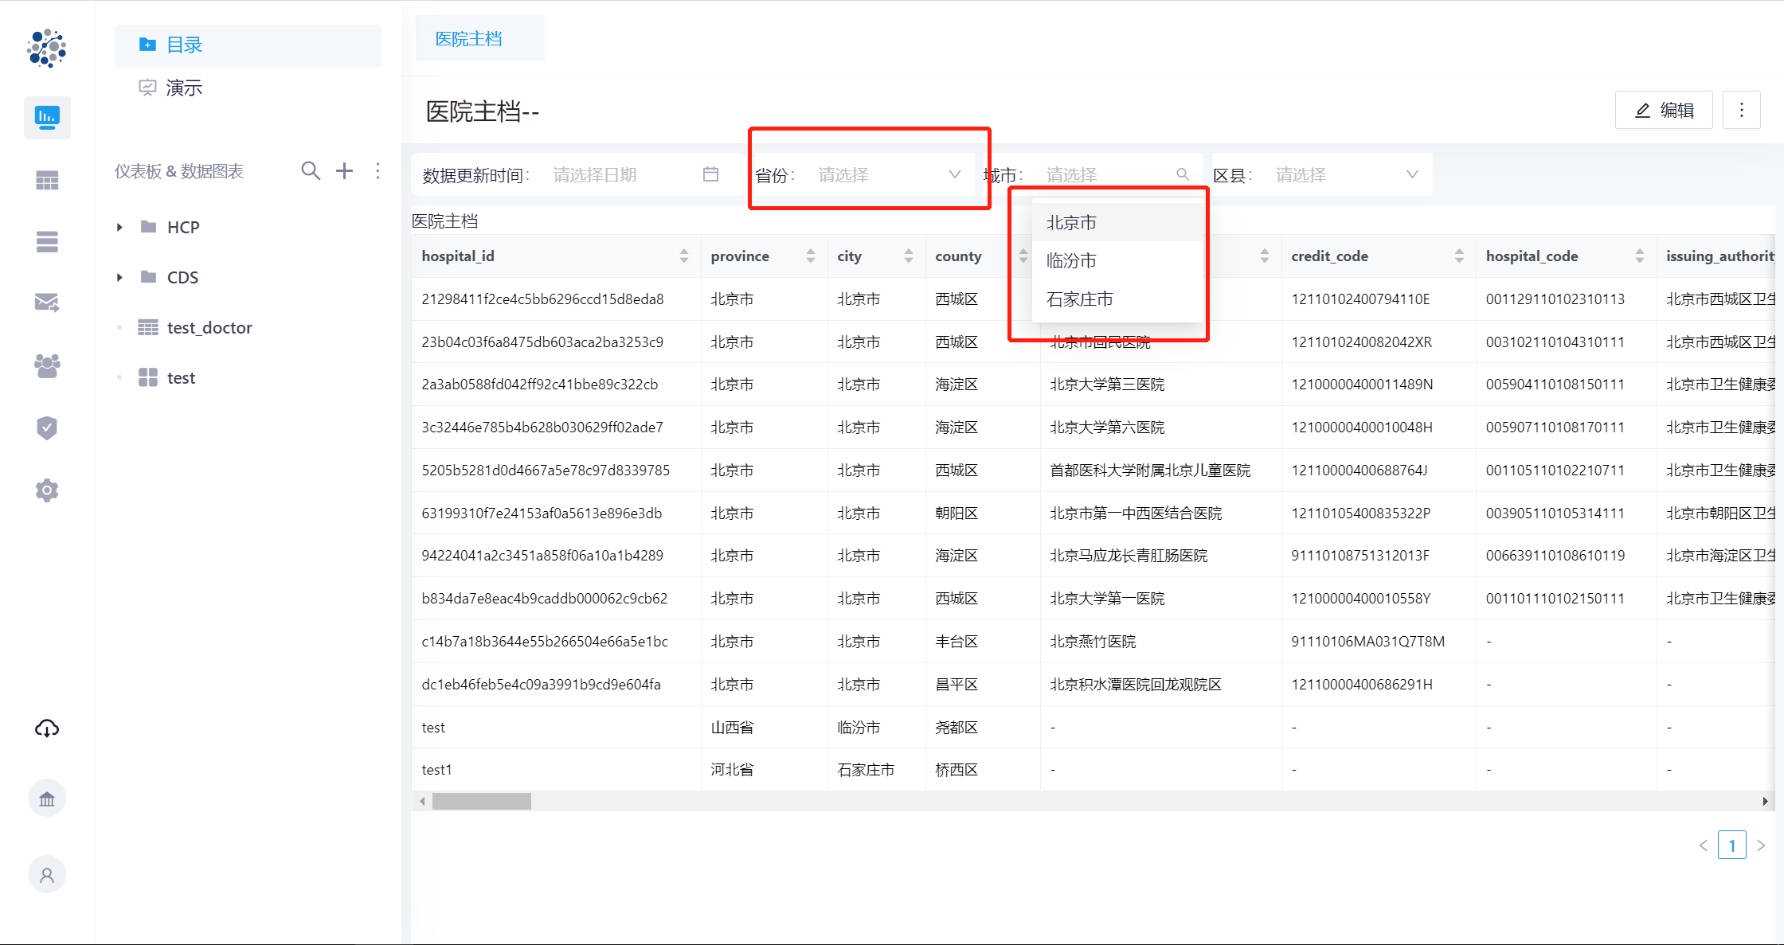Select 北京市 from the province dropdown list
This screenshot has width=1784, height=945.
[1070, 222]
